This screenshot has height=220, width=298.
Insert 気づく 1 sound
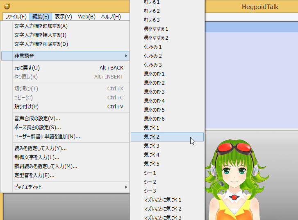pyautogui.click(x=167, y=128)
